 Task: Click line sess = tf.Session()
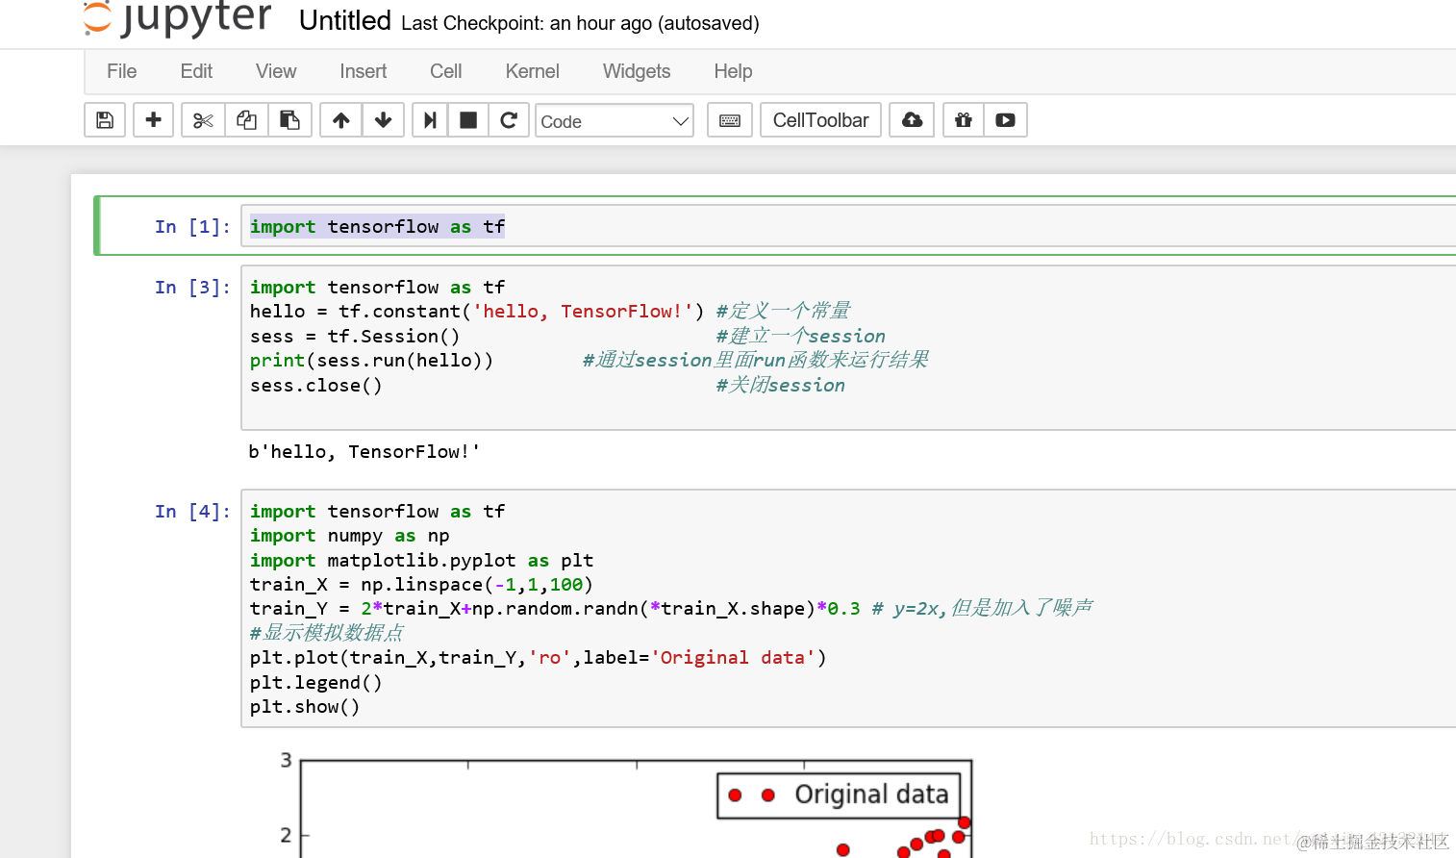coord(355,336)
